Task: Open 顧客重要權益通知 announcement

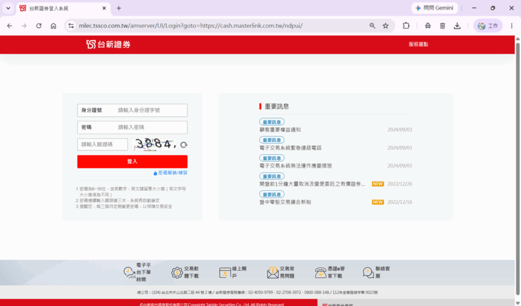Action: [280, 130]
